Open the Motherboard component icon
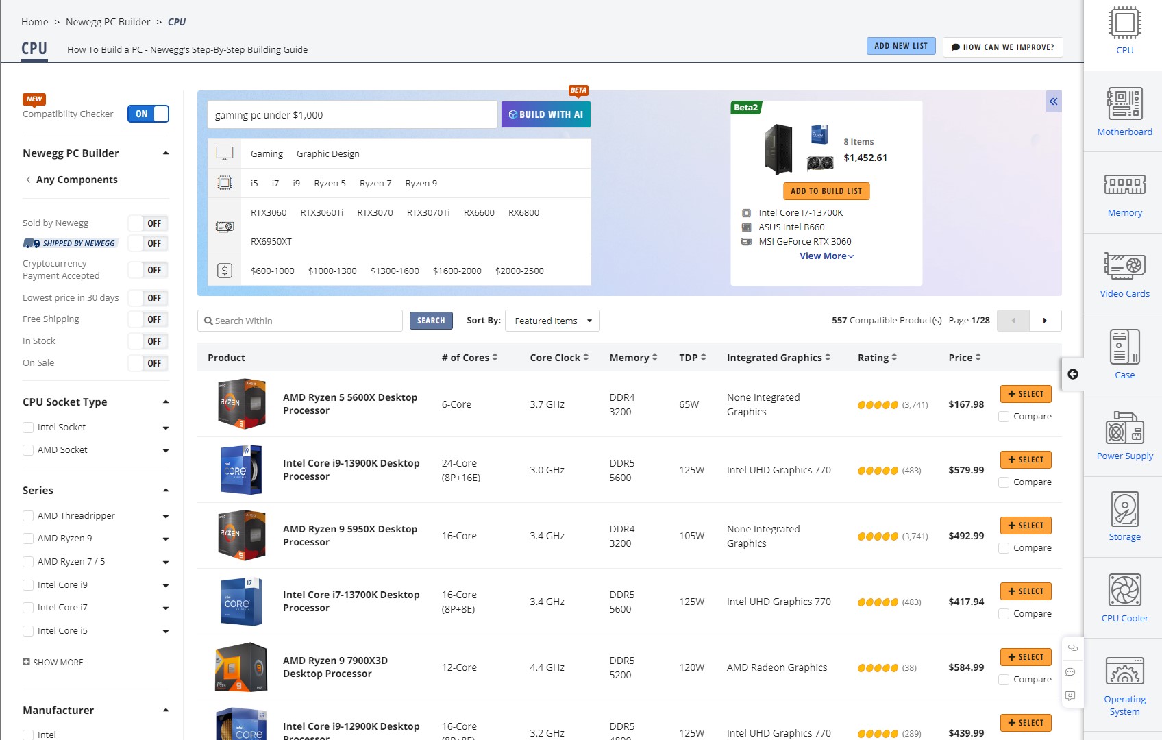1162x740 pixels. pyautogui.click(x=1124, y=104)
